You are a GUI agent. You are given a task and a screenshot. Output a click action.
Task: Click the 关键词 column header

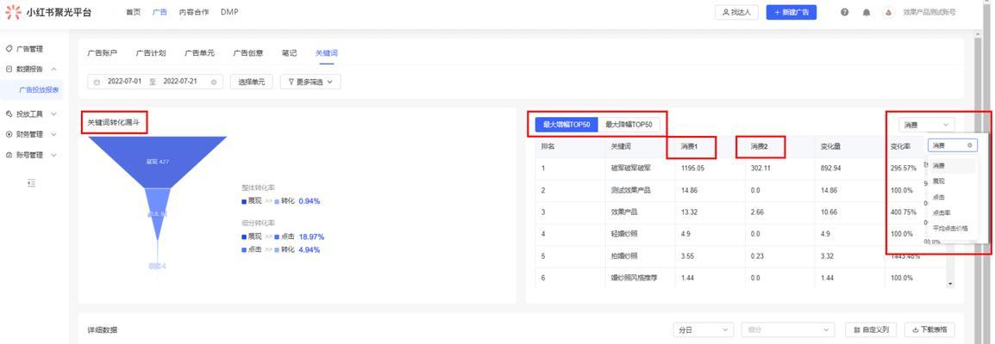(621, 146)
